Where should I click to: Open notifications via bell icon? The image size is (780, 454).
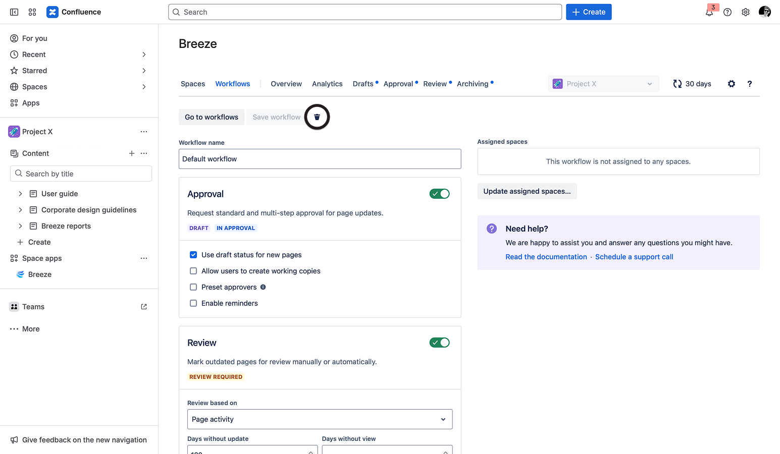pos(709,12)
